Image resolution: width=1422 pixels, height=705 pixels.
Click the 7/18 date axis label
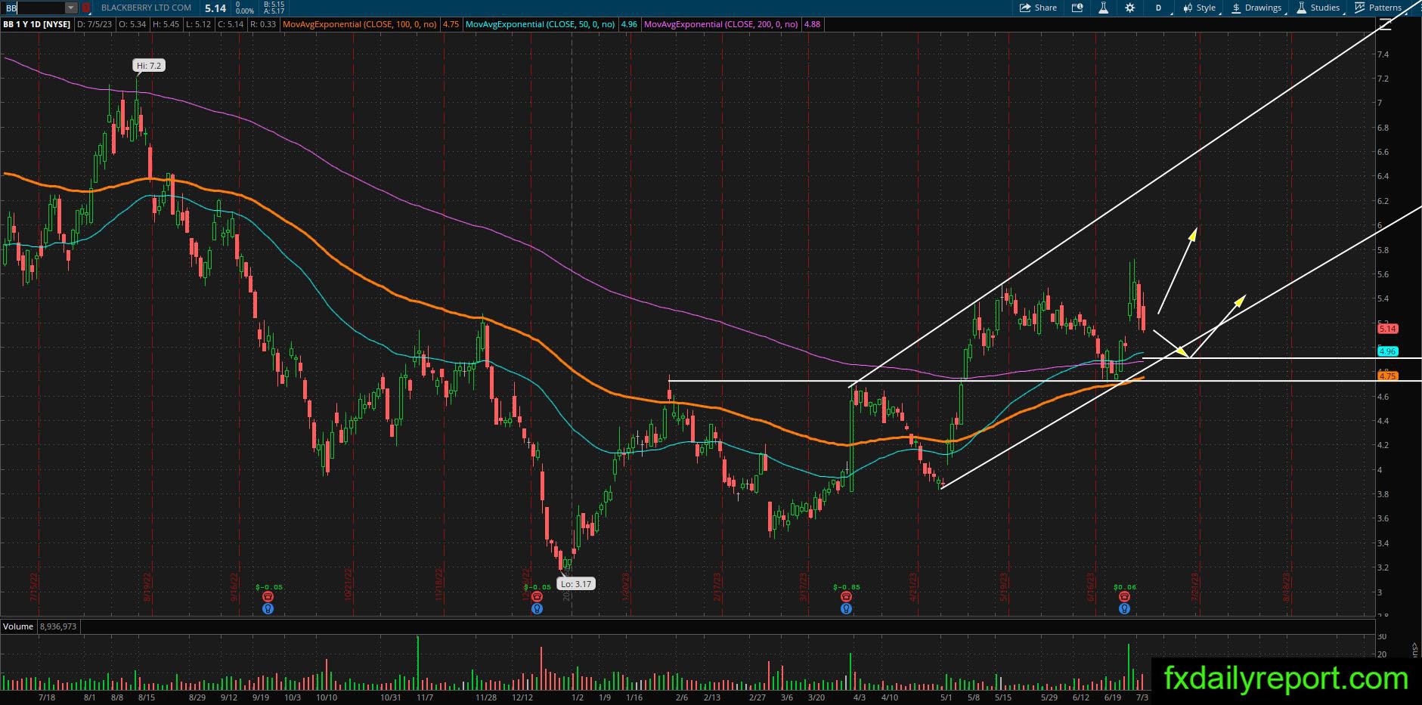tap(47, 697)
